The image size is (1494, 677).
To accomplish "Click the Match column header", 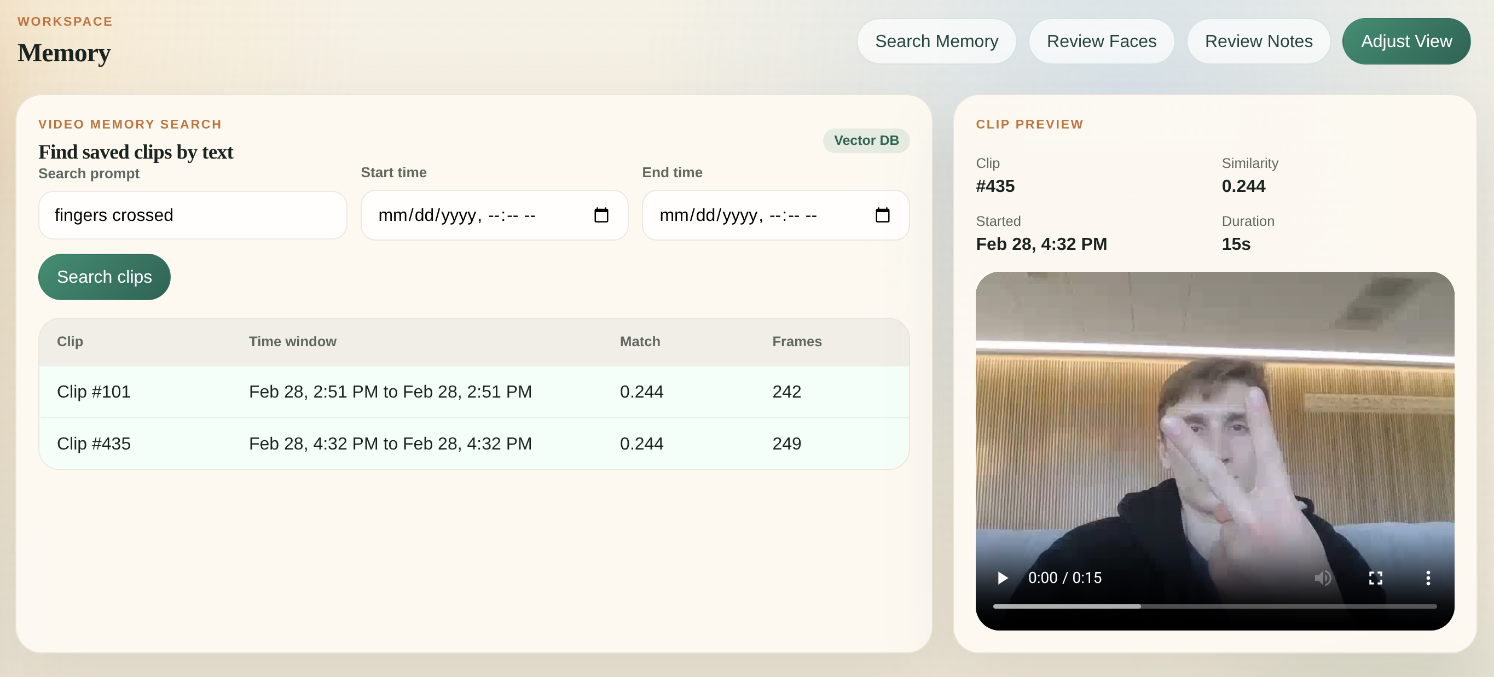I will click(x=640, y=341).
